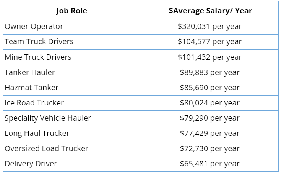Click the Speciality Vehicle Hauler cell
This screenshot has height=172, width=281.
click(x=48, y=118)
